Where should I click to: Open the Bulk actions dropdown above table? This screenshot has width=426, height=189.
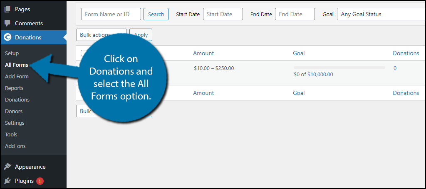[102, 35]
